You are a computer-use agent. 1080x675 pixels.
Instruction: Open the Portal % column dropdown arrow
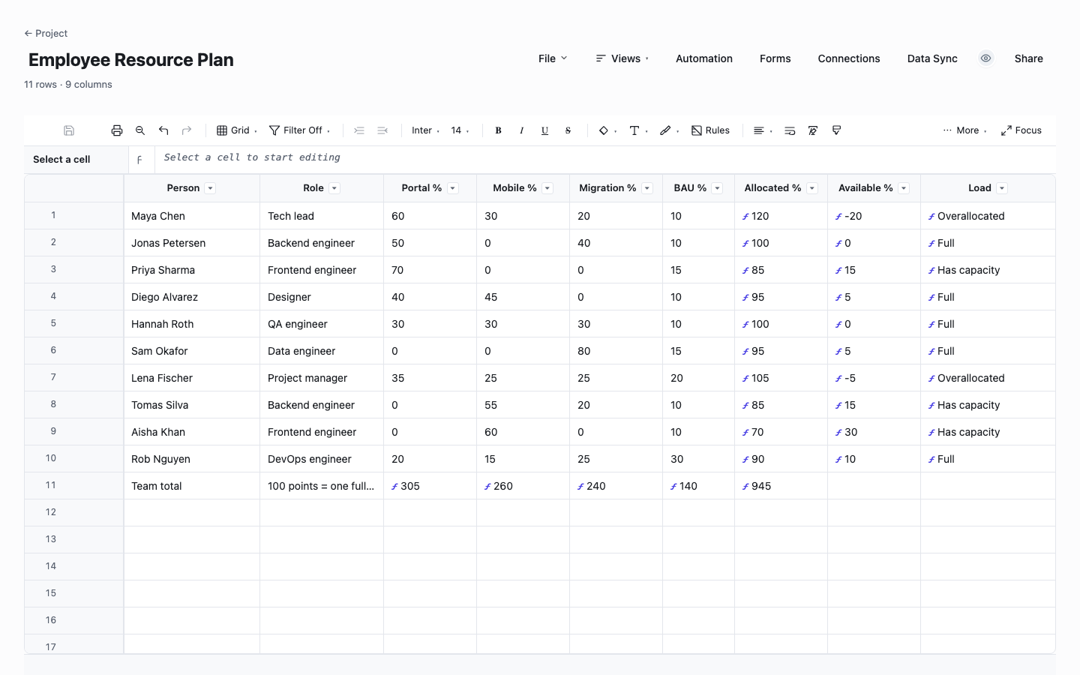coord(453,188)
